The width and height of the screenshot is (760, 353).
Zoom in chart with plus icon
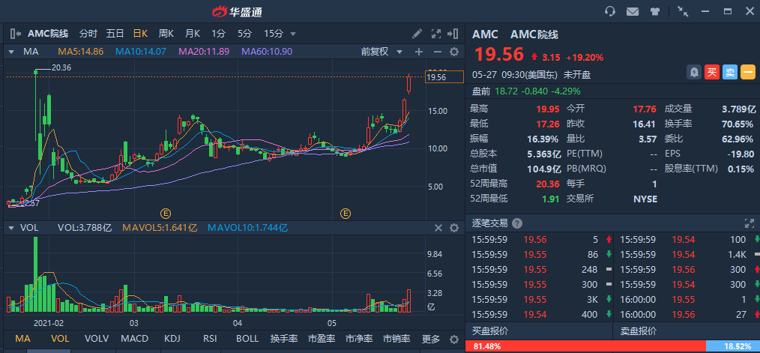click(x=419, y=52)
